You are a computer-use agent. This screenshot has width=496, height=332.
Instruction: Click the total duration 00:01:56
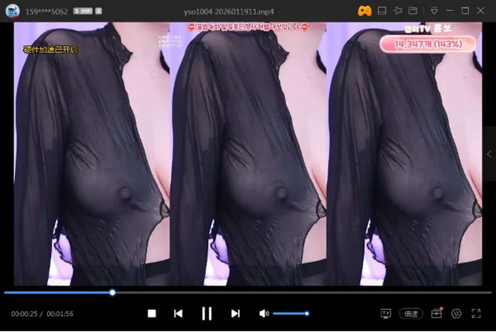click(60, 314)
